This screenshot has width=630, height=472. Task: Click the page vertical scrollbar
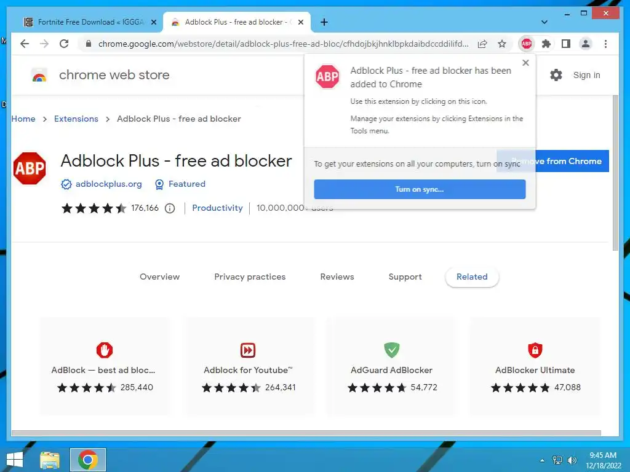615,173
